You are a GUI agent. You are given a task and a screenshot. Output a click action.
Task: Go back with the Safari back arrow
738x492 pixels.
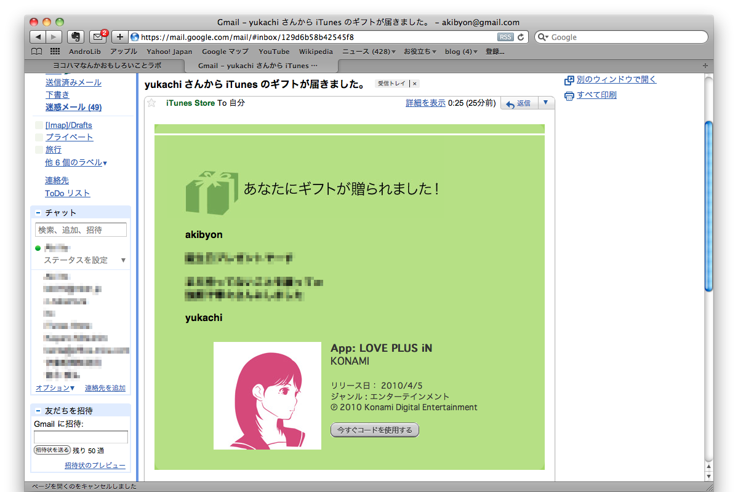[38, 37]
